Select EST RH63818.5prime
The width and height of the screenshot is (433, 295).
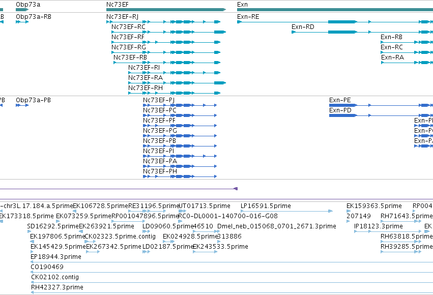point(407,237)
